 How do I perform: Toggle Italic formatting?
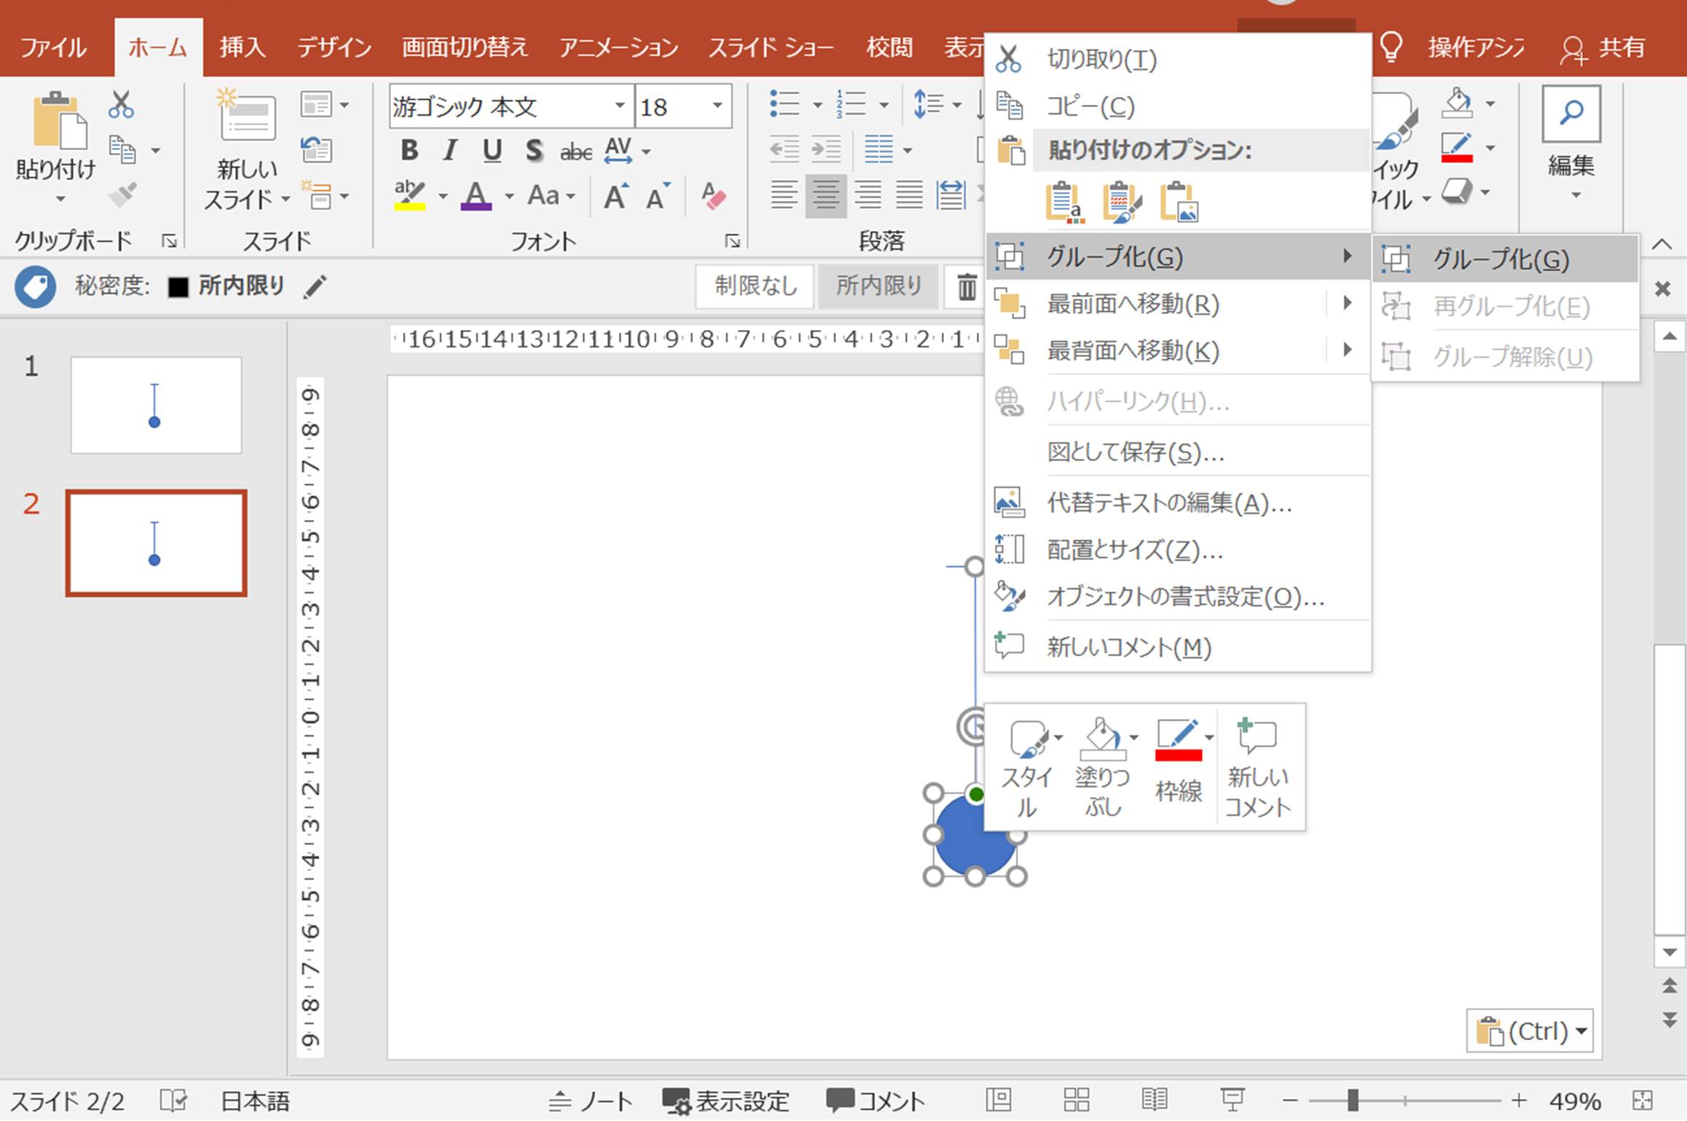(x=450, y=151)
